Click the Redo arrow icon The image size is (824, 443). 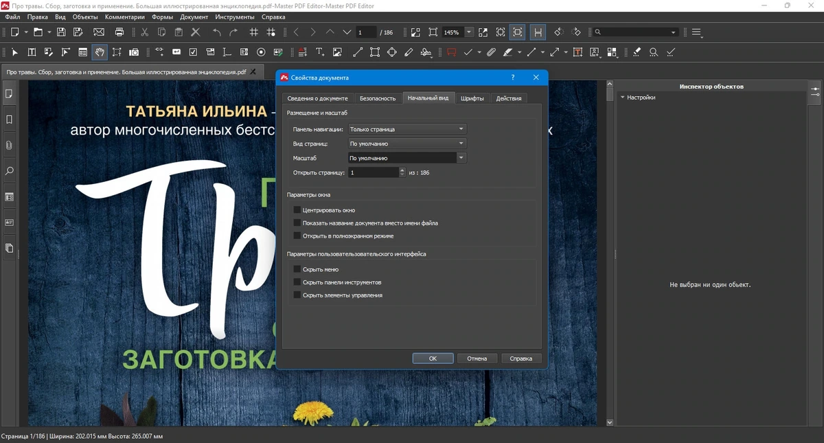(x=233, y=32)
